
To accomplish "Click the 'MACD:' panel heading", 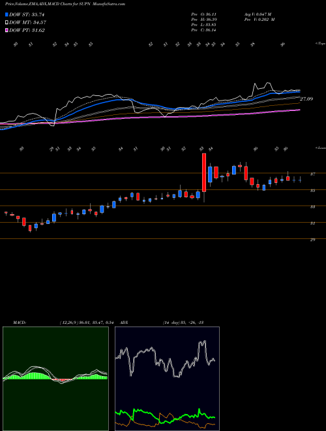I will 19,323.
